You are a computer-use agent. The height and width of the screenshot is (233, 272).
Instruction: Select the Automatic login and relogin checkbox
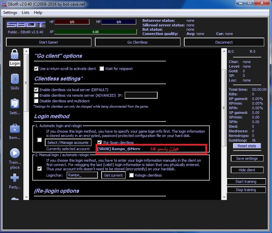click(x=40, y=140)
